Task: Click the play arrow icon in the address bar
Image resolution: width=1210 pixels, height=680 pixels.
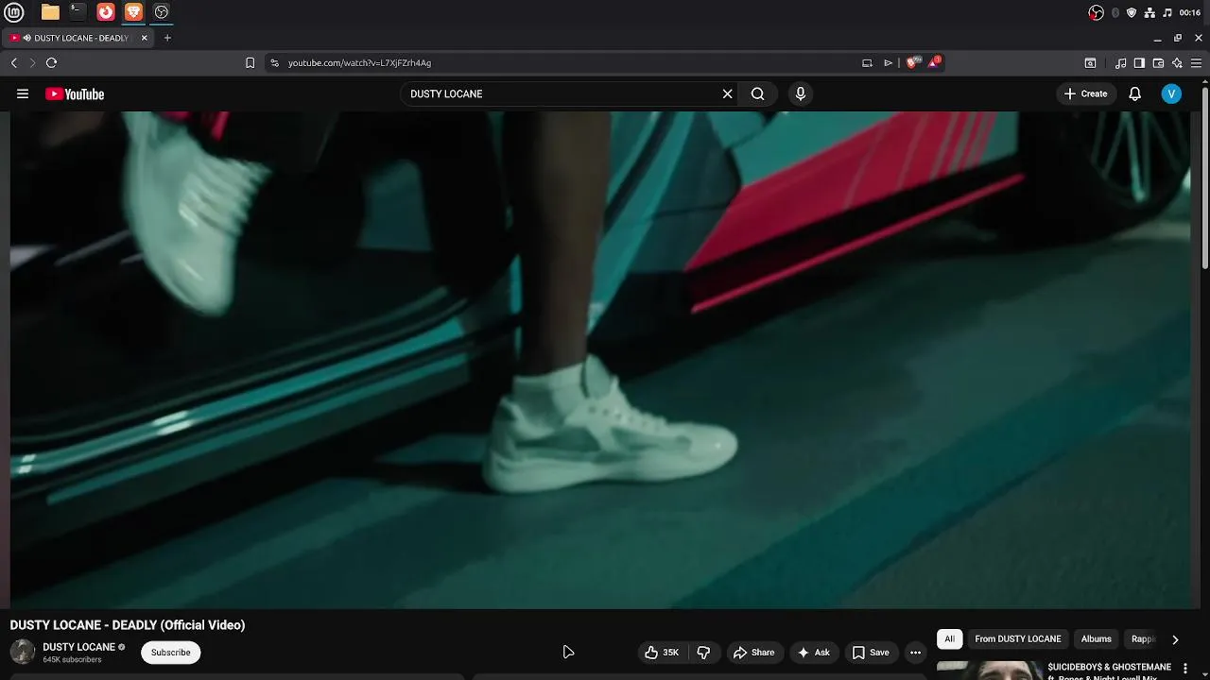Action: (888, 63)
